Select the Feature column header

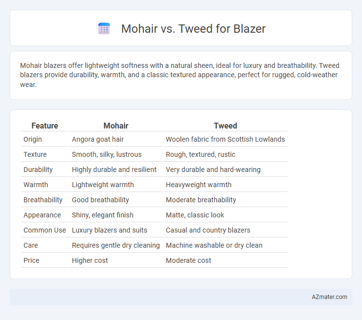45,126
